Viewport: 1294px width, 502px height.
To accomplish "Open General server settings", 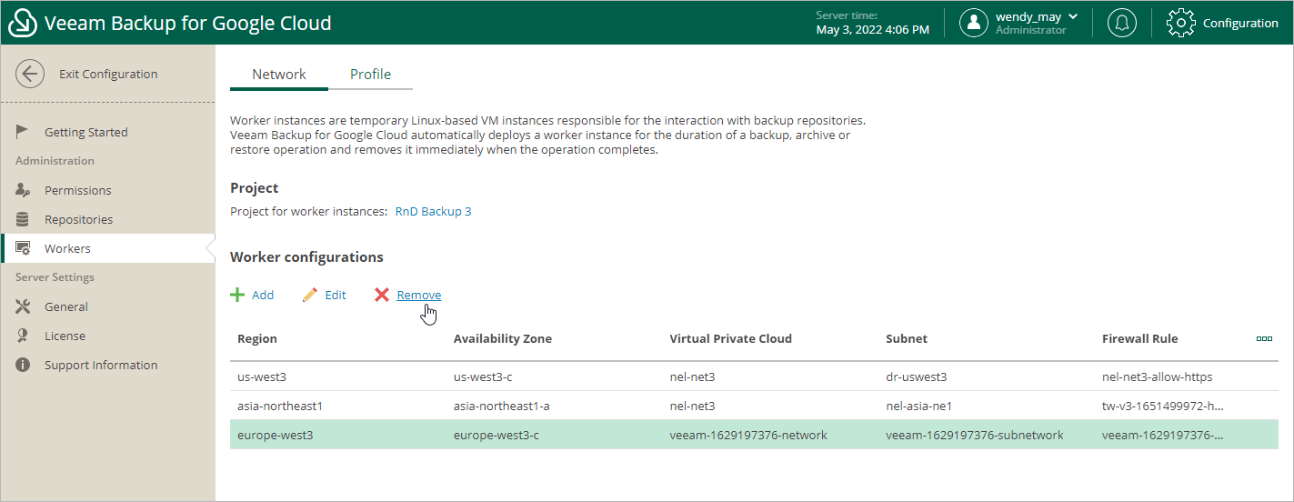I will coord(66,306).
